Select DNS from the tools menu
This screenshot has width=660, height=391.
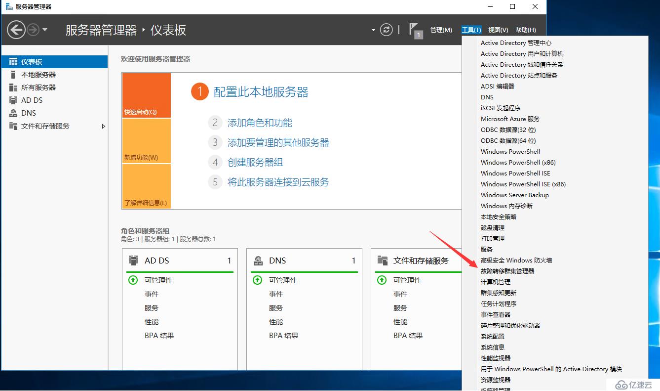tap(487, 97)
